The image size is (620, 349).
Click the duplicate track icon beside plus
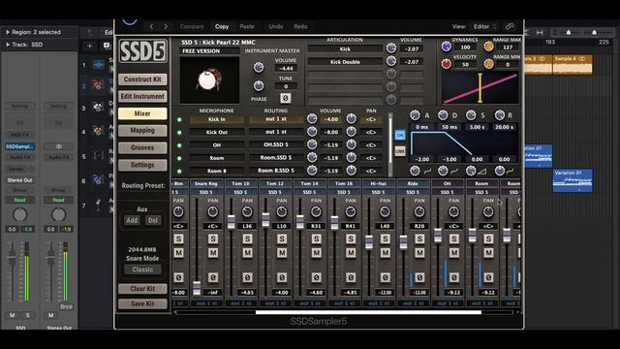click(107, 46)
